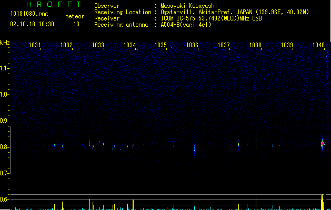Click the tall red meteor echo streak at 1038

[x=256, y=142]
